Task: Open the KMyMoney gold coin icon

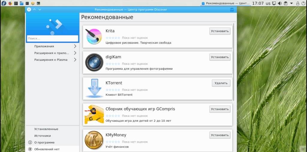Action: coord(94,140)
